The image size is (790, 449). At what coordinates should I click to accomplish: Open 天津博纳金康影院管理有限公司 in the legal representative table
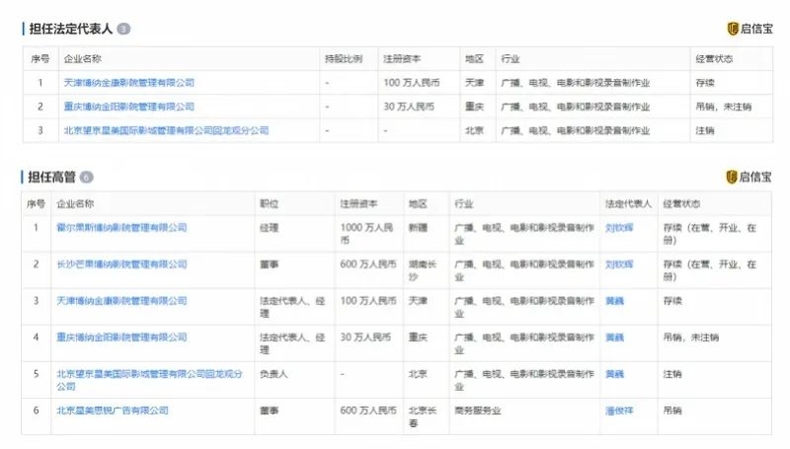point(128,82)
